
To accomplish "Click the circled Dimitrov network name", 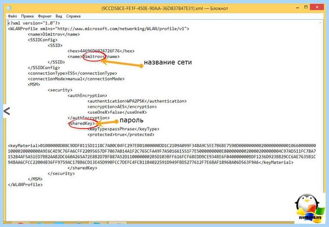I will tap(93, 57).
